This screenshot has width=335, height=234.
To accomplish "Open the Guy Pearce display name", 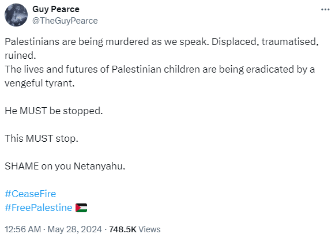I will click(56, 9).
